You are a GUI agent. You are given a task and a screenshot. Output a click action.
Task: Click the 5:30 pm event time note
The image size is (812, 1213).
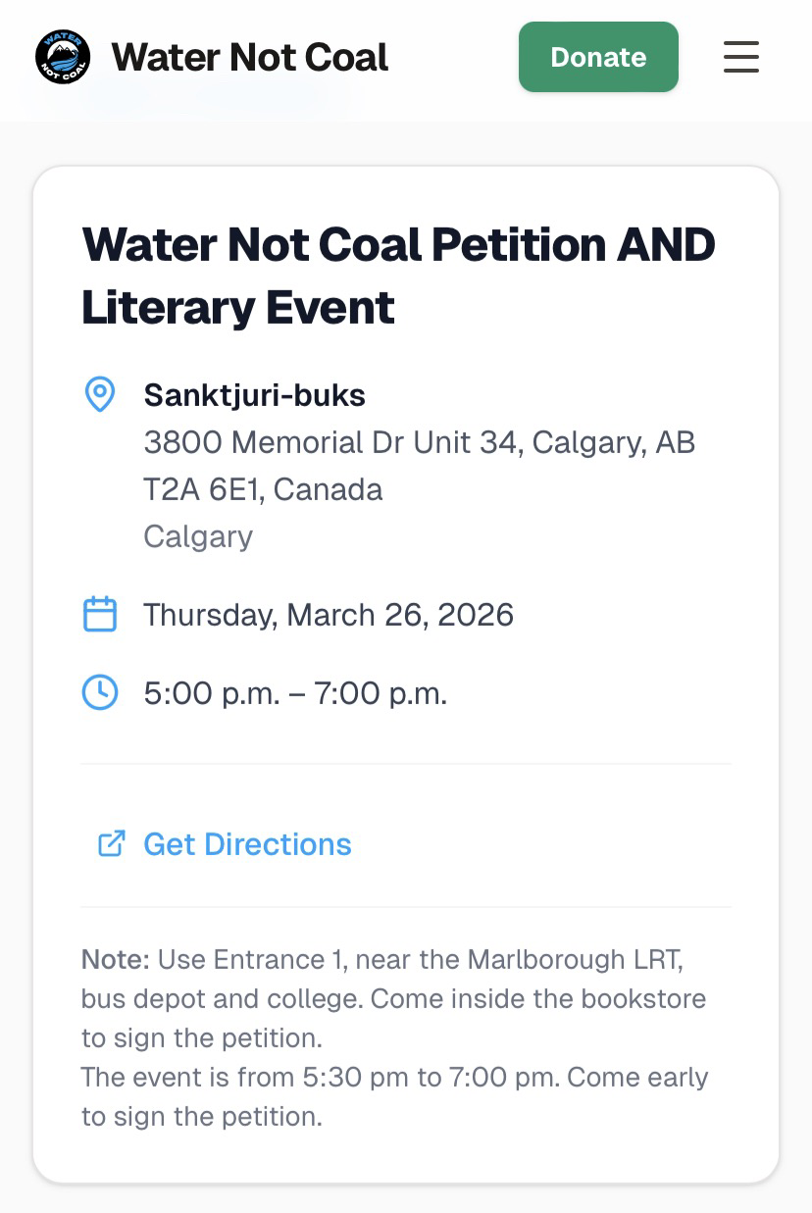(392, 1077)
